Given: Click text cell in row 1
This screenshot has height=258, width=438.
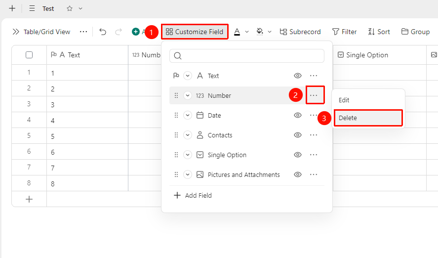Looking at the screenshot, I should [x=87, y=73].
